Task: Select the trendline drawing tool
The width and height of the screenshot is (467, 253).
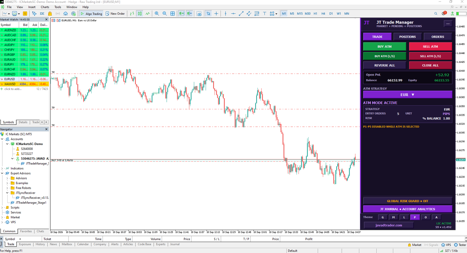Action: pos(241,13)
